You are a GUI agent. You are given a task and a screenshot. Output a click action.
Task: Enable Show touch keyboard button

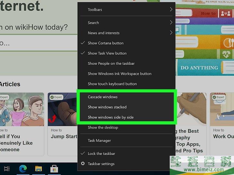pyautogui.click(x=126, y=84)
